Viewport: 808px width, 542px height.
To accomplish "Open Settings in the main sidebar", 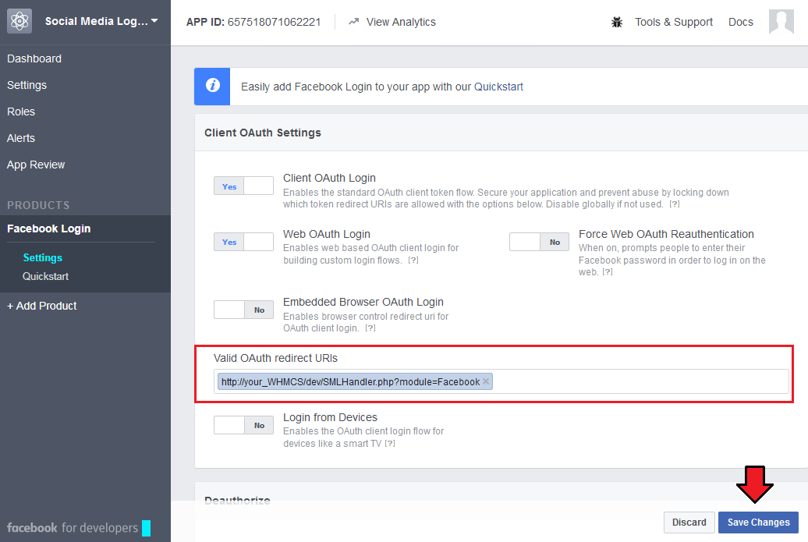I will (27, 85).
